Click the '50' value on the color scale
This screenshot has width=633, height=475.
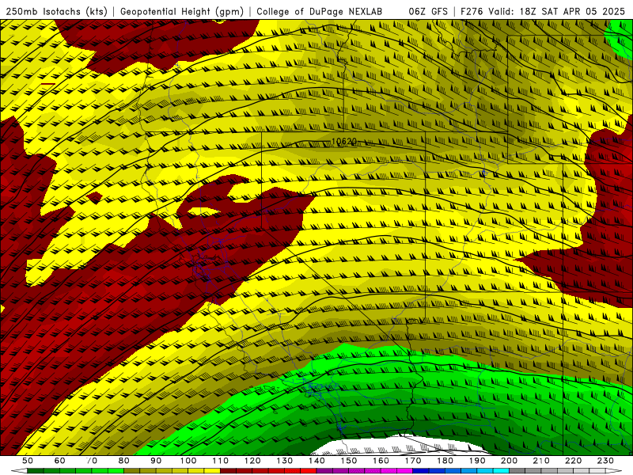pyautogui.click(x=28, y=461)
